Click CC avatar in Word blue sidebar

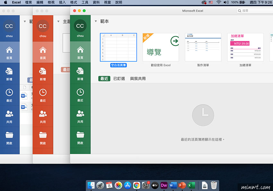[9, 26]
